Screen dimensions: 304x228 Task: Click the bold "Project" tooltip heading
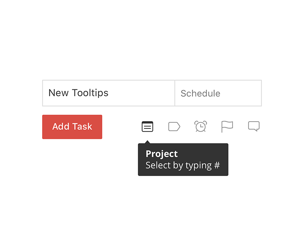point(161,154)
